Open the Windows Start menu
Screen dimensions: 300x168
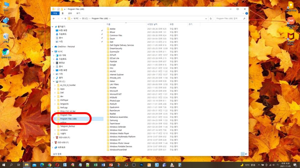(x=3, y=165)
